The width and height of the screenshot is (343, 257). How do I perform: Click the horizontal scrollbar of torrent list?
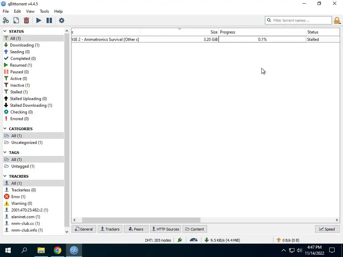point(141,220)
